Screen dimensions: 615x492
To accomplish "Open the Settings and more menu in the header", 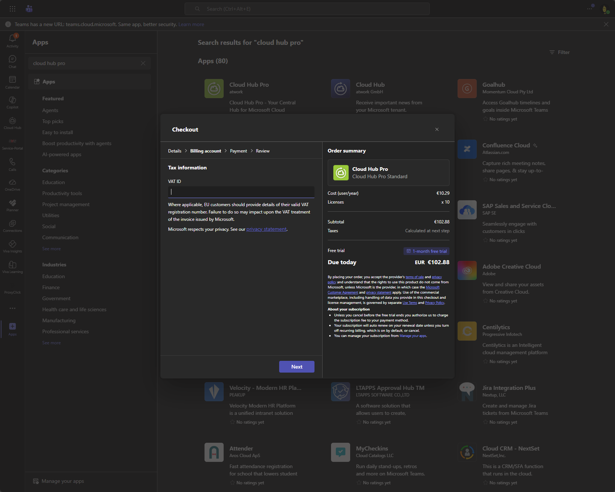I will [x=590, y=8].
